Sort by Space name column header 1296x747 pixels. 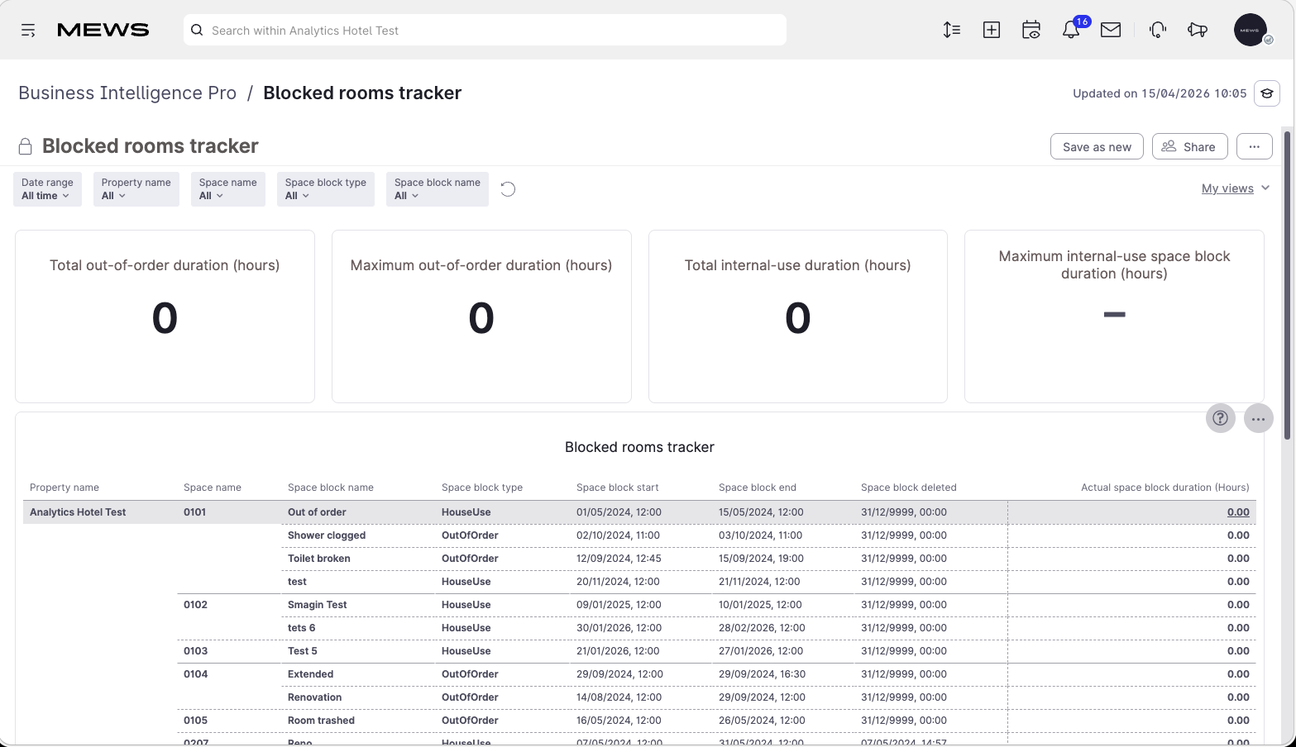click(213, 488)
